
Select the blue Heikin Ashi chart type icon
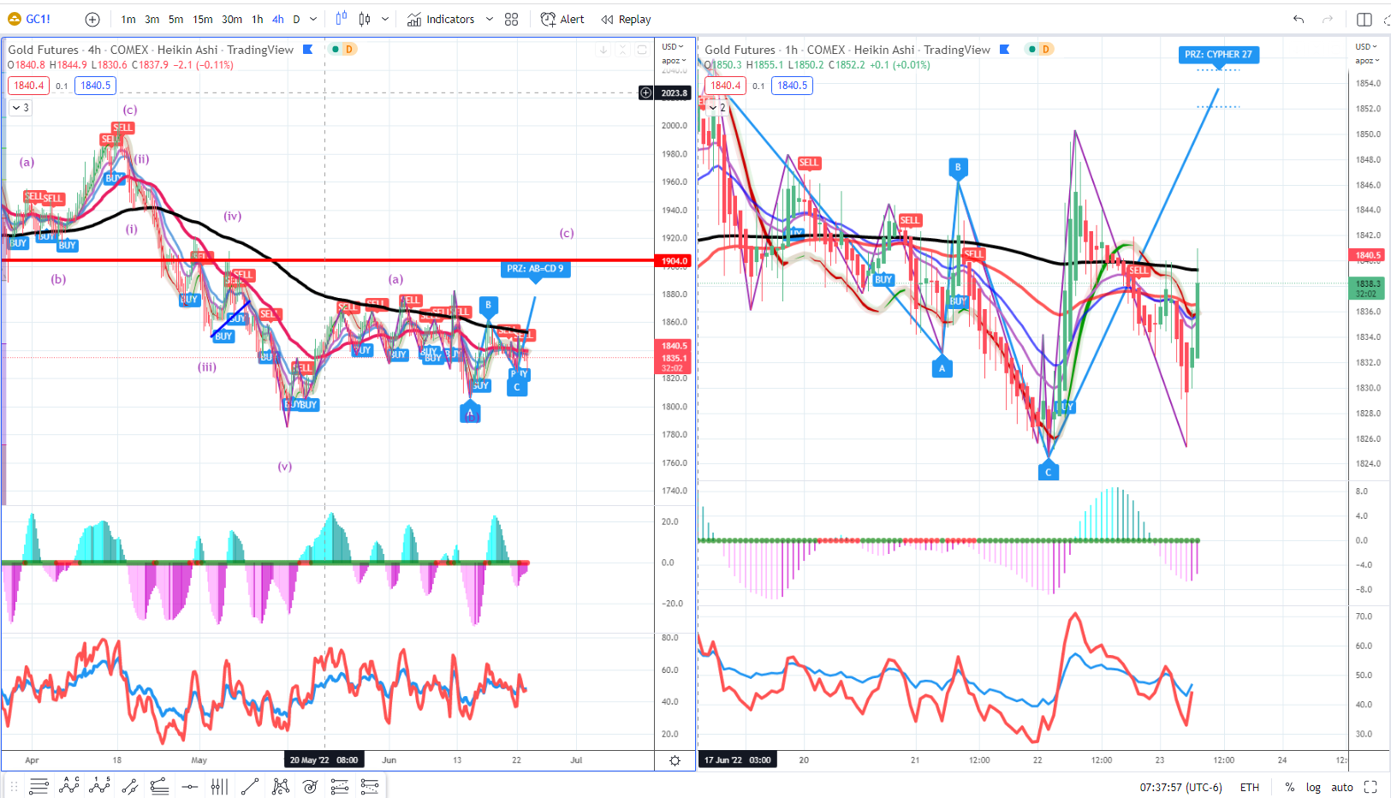point(342,19)
